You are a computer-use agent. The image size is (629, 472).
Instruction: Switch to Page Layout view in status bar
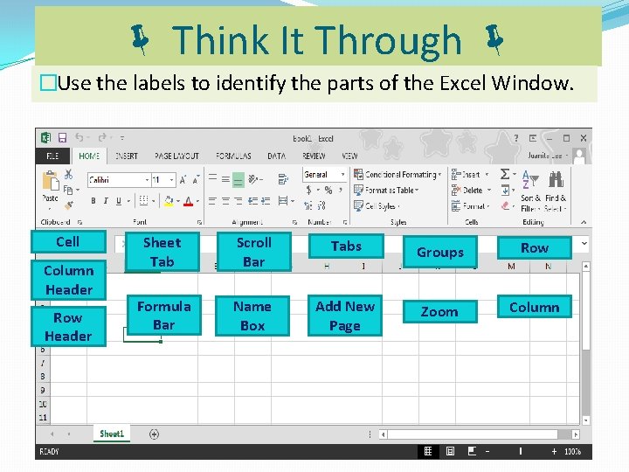tap(450, 451)
